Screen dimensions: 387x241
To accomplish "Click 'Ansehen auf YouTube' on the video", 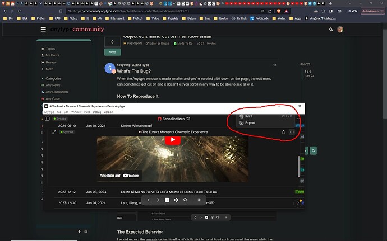I will point(119,176).
